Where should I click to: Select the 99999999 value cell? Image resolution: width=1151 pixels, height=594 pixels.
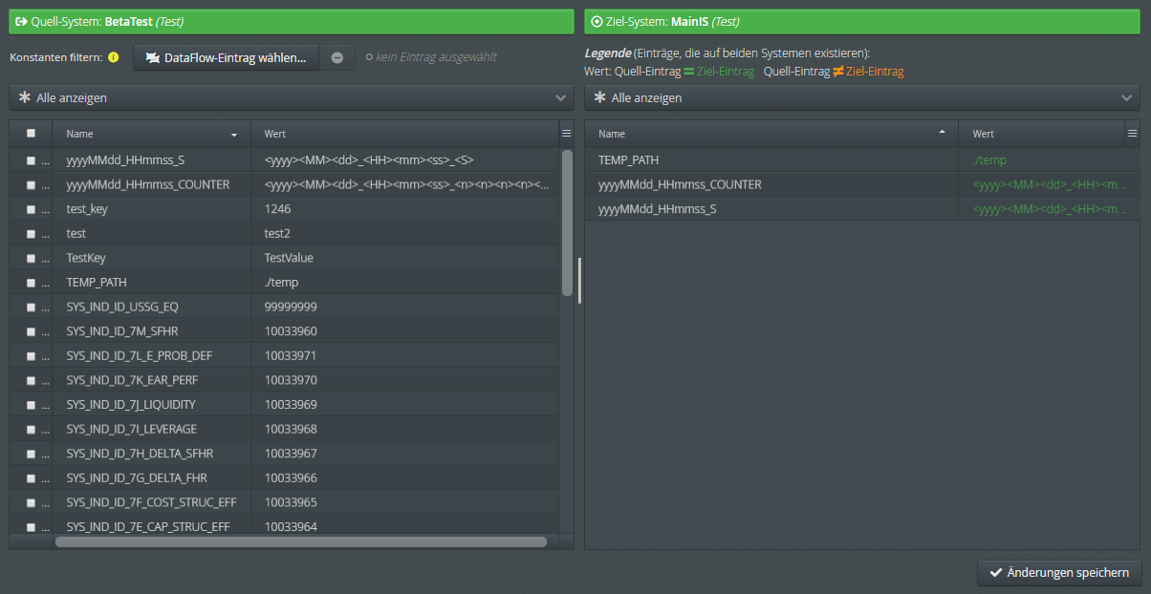tap(404, 308)
